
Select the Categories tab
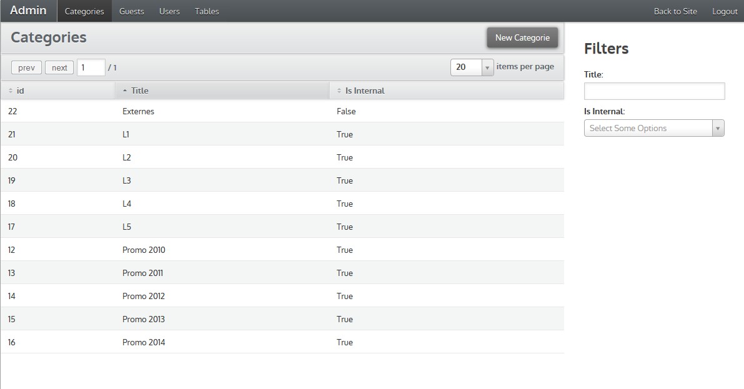pyautogui.click(x=84, y=11)
